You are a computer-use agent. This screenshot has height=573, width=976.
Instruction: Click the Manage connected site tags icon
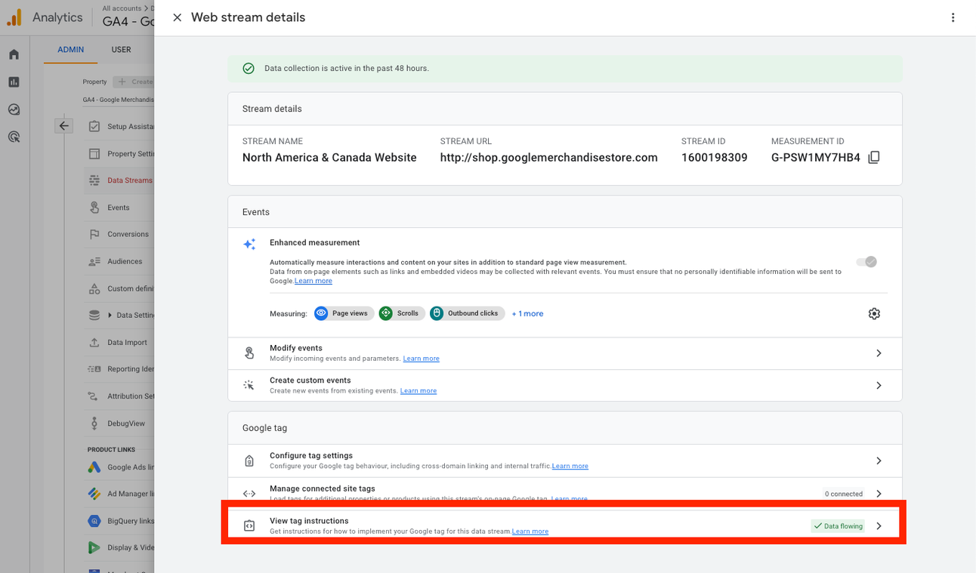[x=249, y=494]
